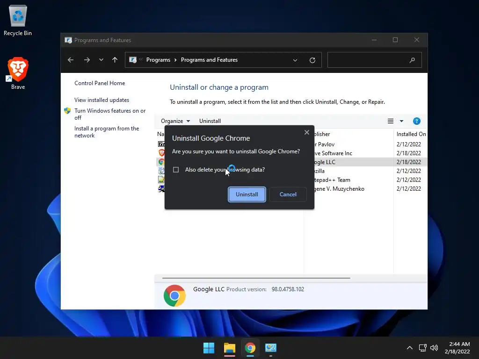Open Turn Windows features on or off
This screenshot has height=359, width=479.
point(110,114)
